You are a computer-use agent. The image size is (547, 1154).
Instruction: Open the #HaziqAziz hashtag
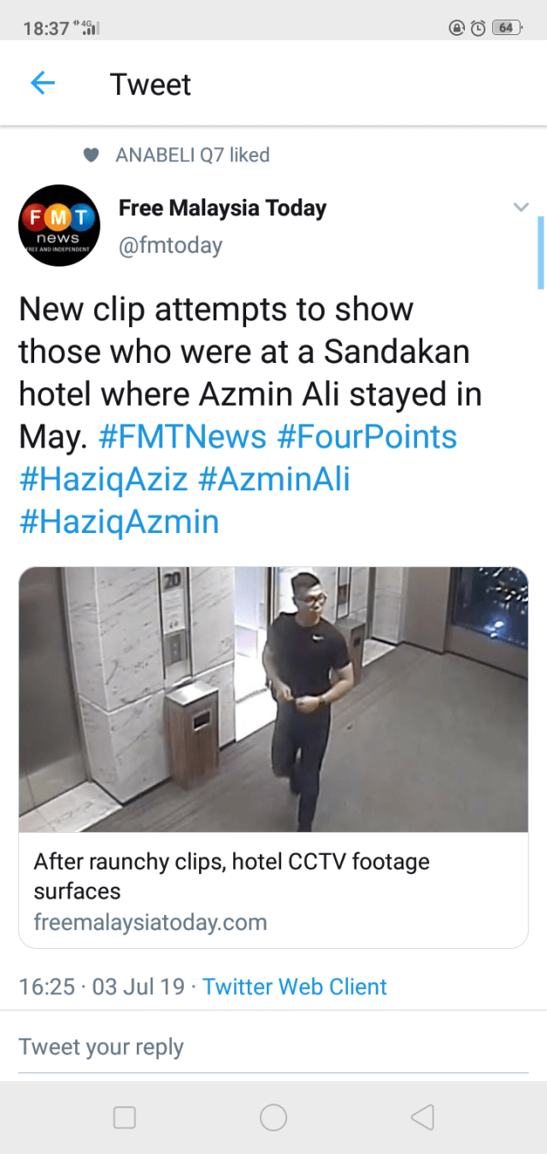(103, 479)
